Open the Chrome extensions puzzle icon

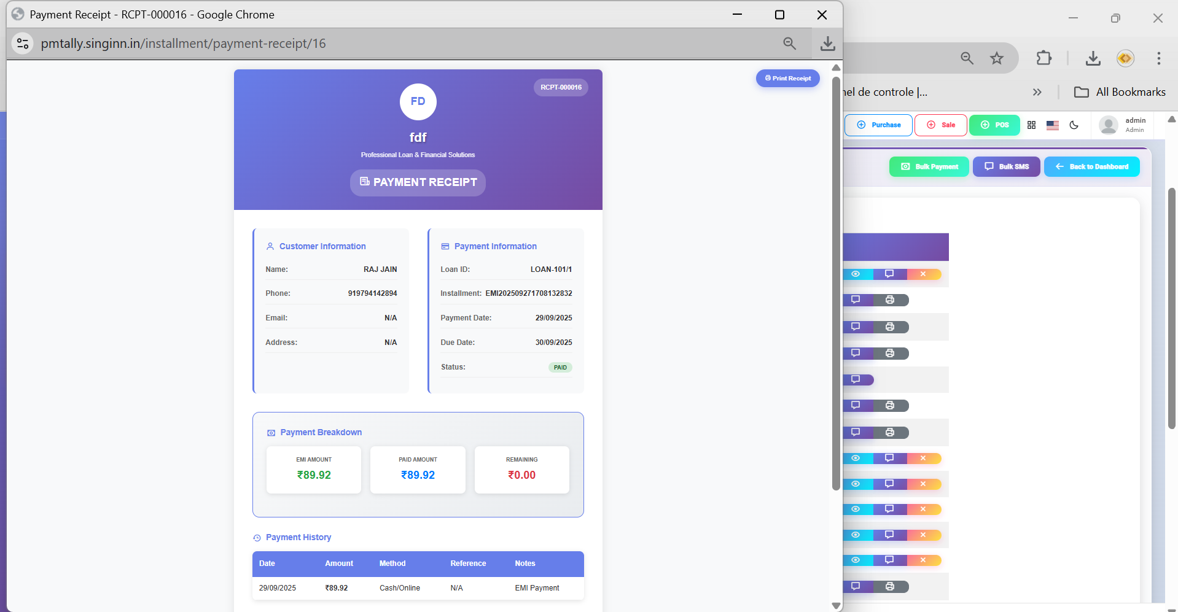point(1043,58)
